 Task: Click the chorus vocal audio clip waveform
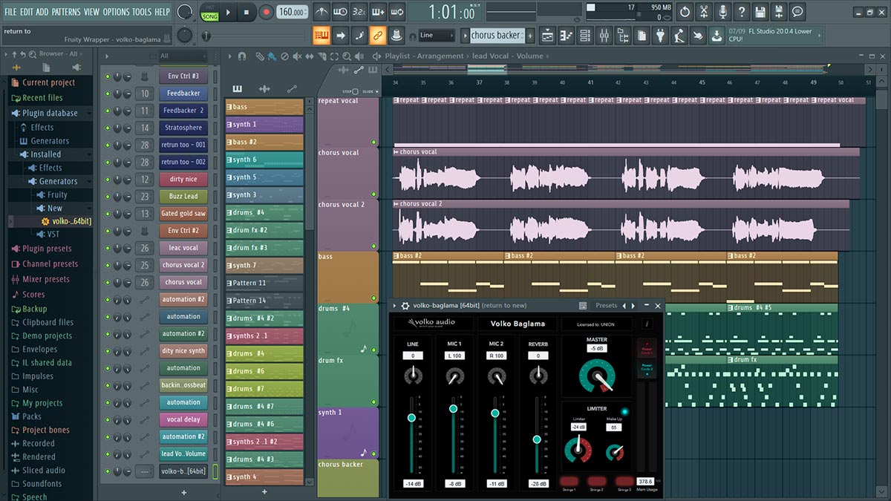click(x=626, y=177)
